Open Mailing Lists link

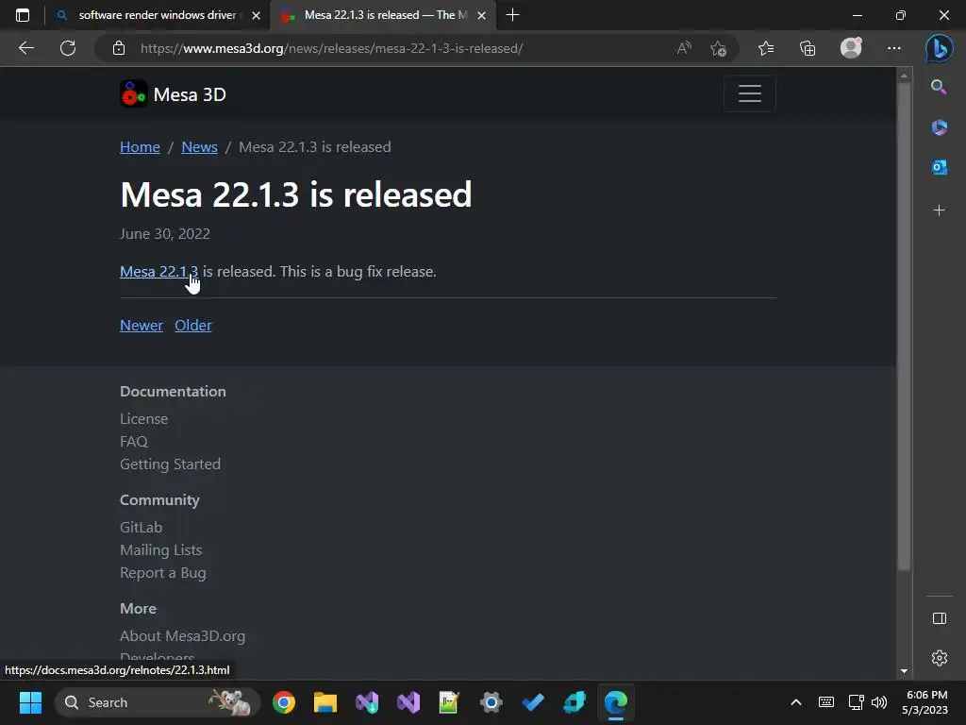160,550
